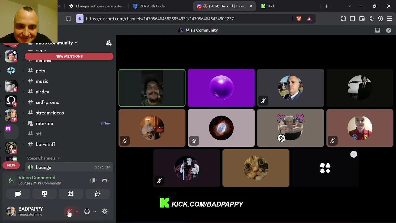Close the Discord browser tab
This screenshot has height=223, width=396.
click(251, 6)
